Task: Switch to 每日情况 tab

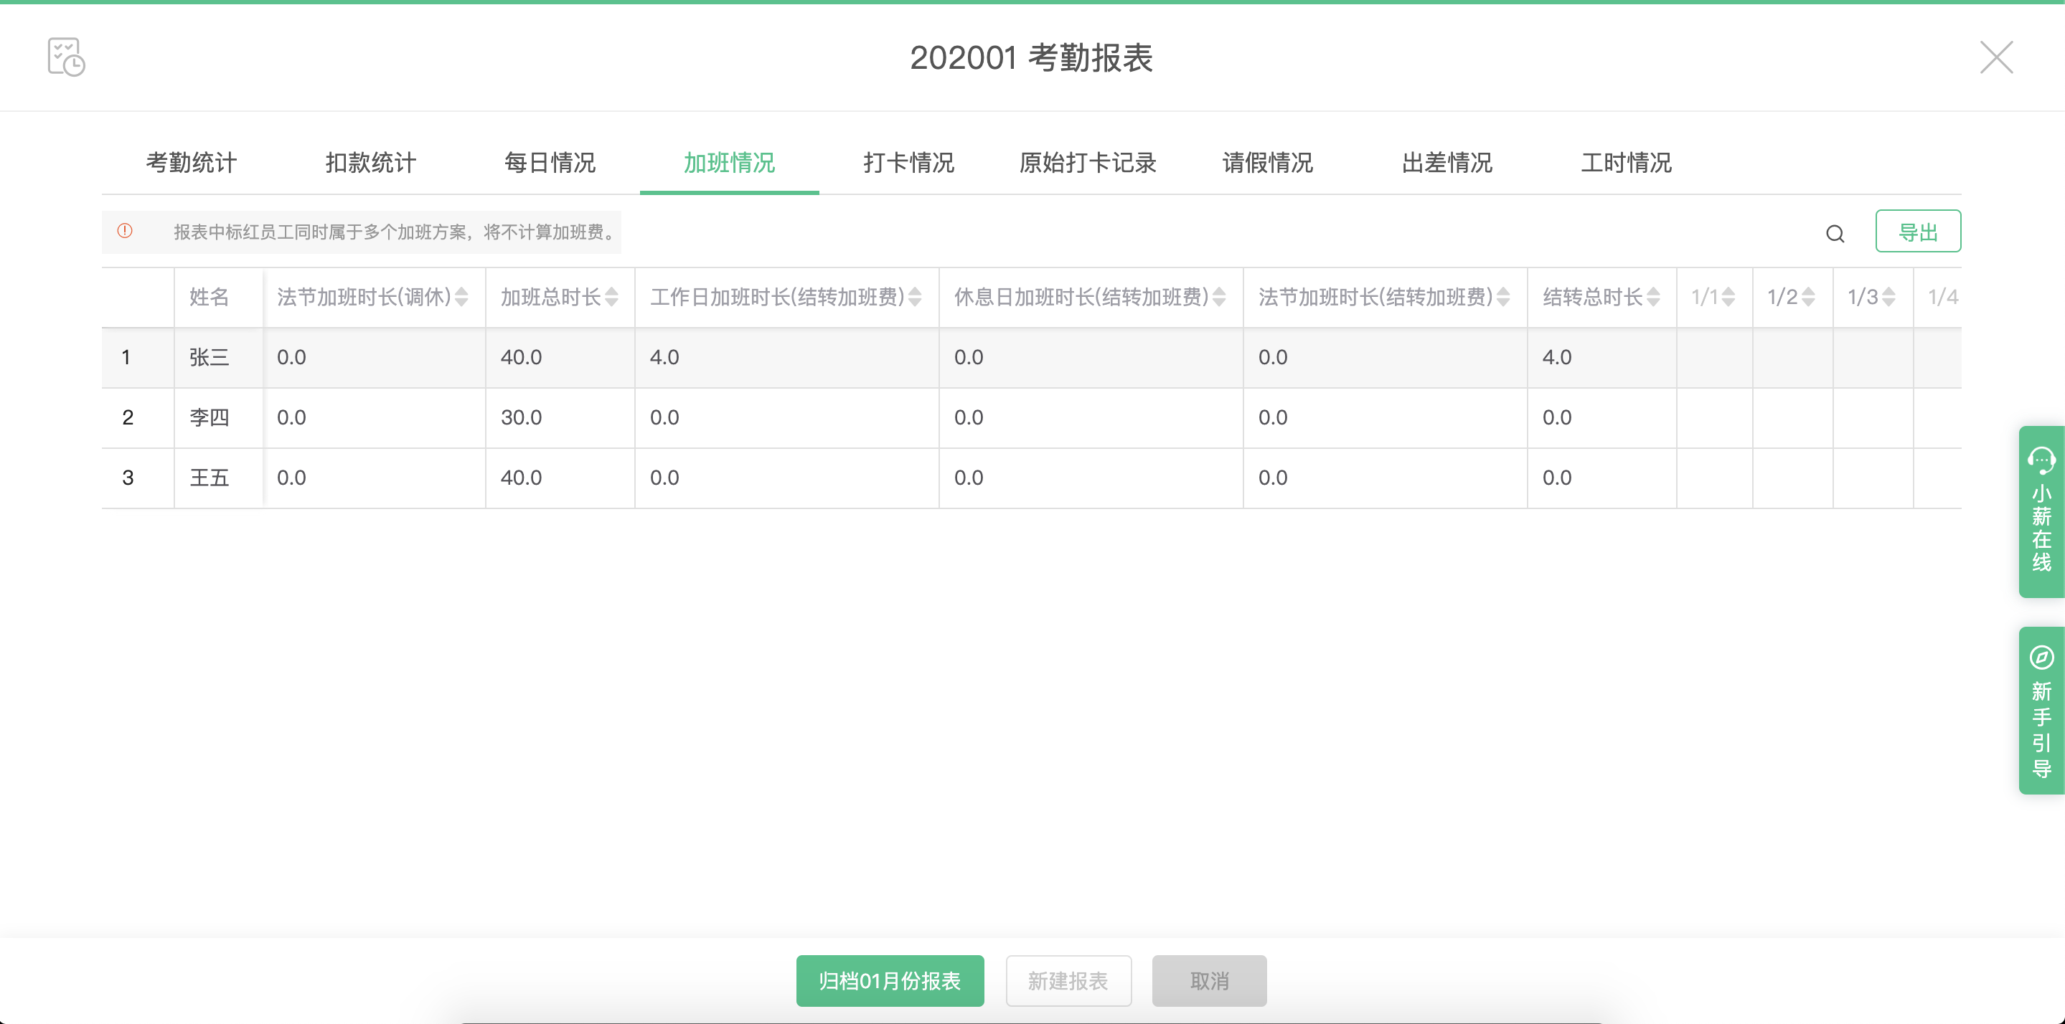Action: pos(550,163)
